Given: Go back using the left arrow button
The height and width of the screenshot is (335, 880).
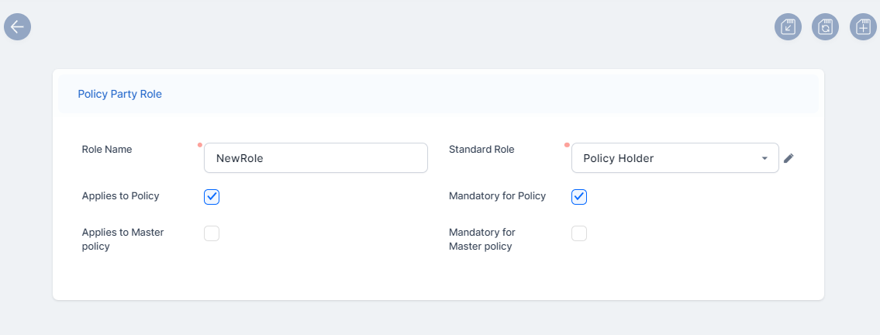Looking at the screenshot, I should coord(17,26).
